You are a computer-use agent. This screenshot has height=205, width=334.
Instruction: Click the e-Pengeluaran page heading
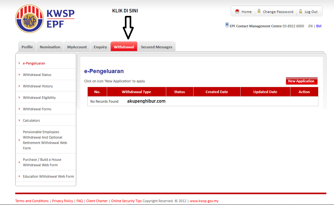pyautogui.click(x=104, y=71)
